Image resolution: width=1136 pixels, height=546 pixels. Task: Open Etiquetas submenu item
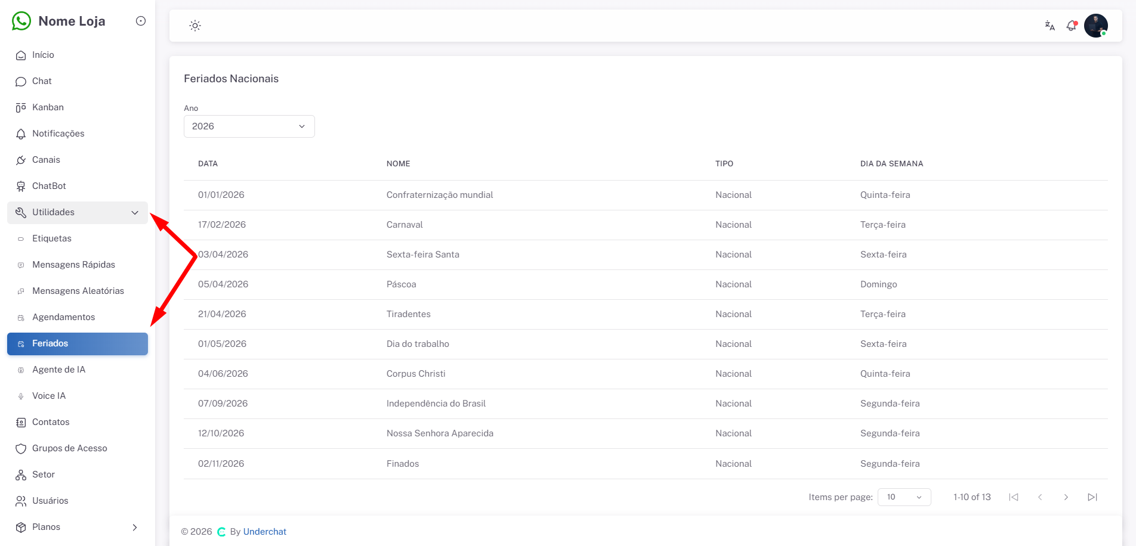[x=78, y=238]
